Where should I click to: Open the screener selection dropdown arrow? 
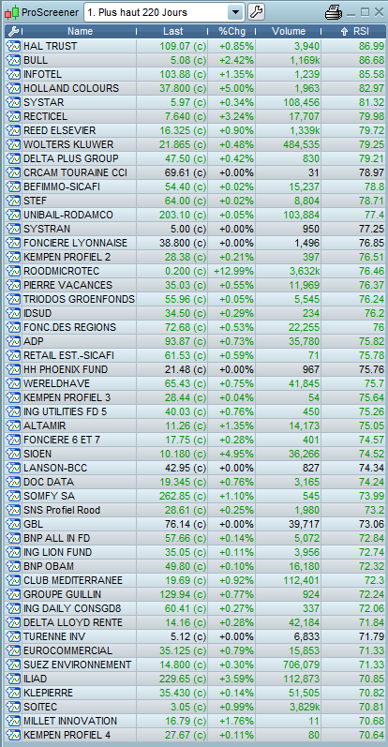pos(235,13)
